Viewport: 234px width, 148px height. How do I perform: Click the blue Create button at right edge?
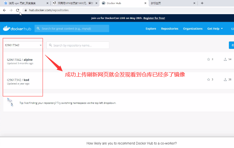[x=232, y=45]
